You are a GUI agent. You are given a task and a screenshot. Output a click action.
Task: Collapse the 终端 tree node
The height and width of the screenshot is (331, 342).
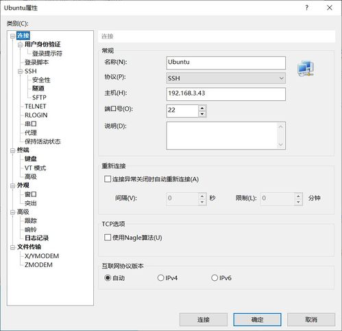point(12,150)
